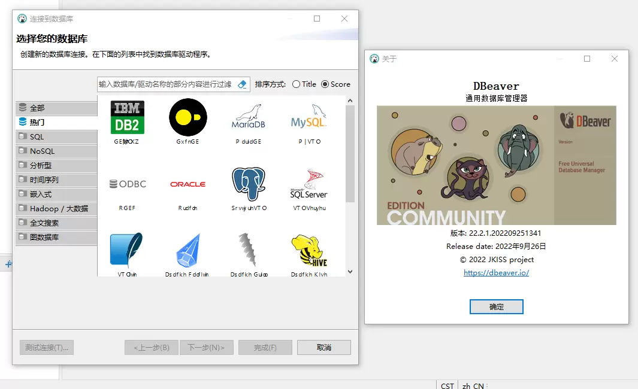Switch to 全文搜索 category

click(x=56, y=223)
